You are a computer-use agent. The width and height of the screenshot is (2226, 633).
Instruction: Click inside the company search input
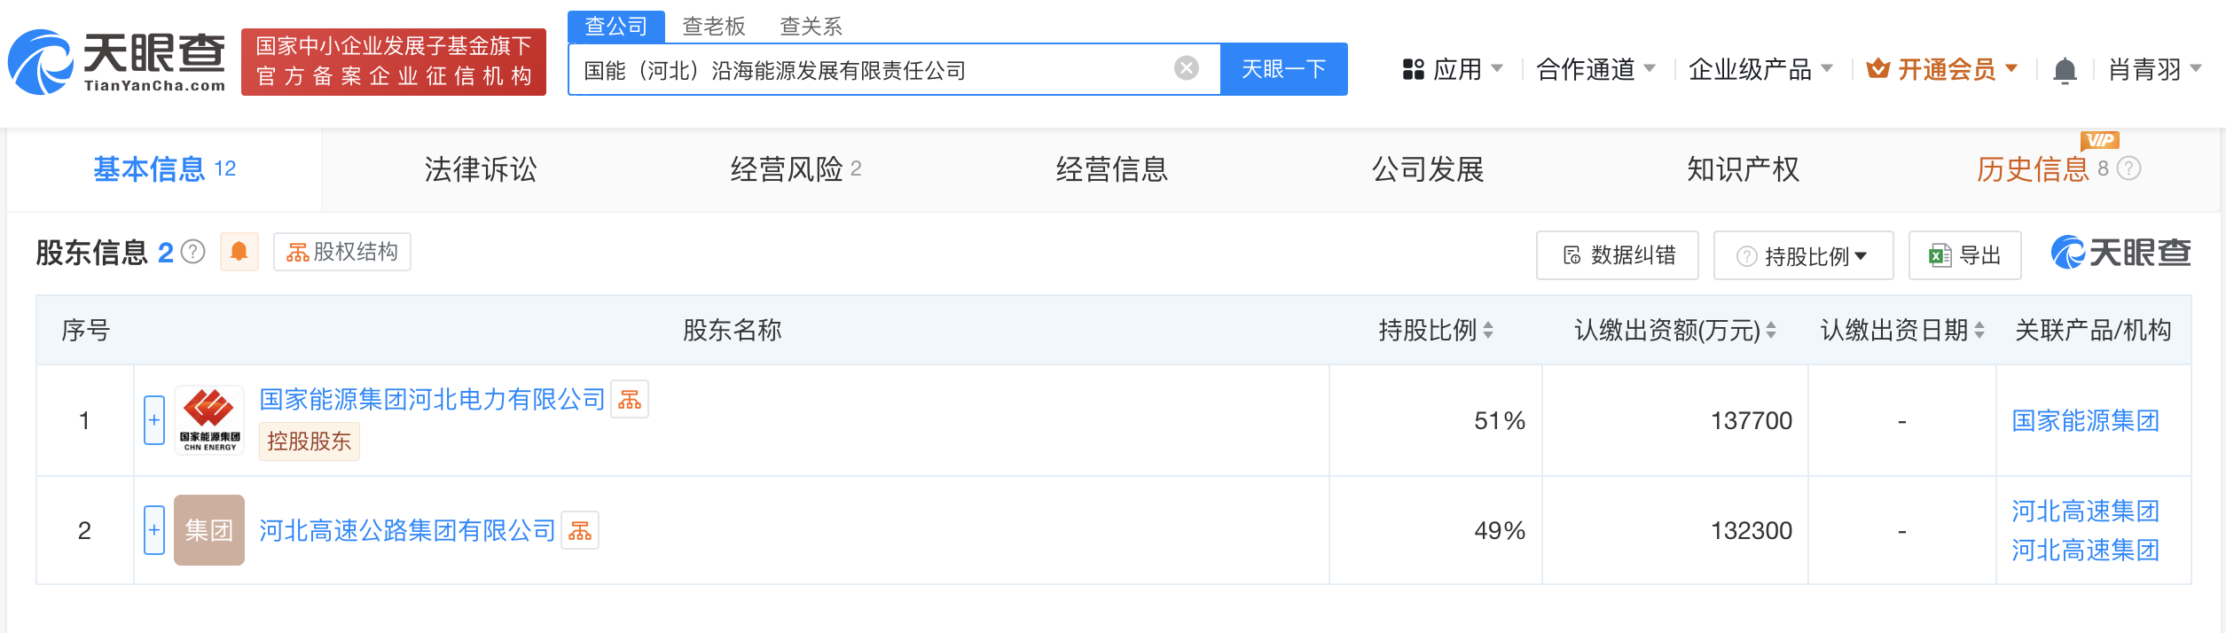[x=869, y=69]
